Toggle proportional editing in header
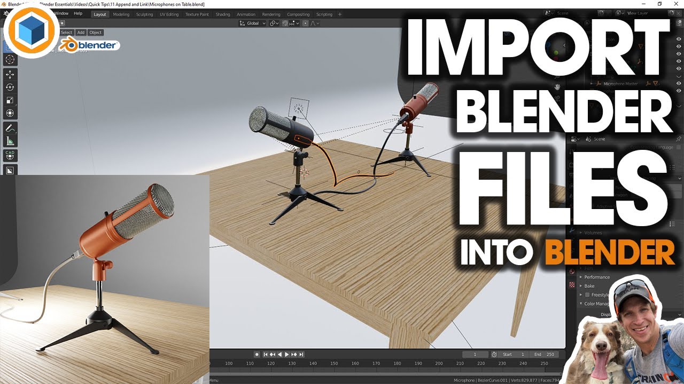Viewport: 684px width, 384px height. click(x=306, y=23)
